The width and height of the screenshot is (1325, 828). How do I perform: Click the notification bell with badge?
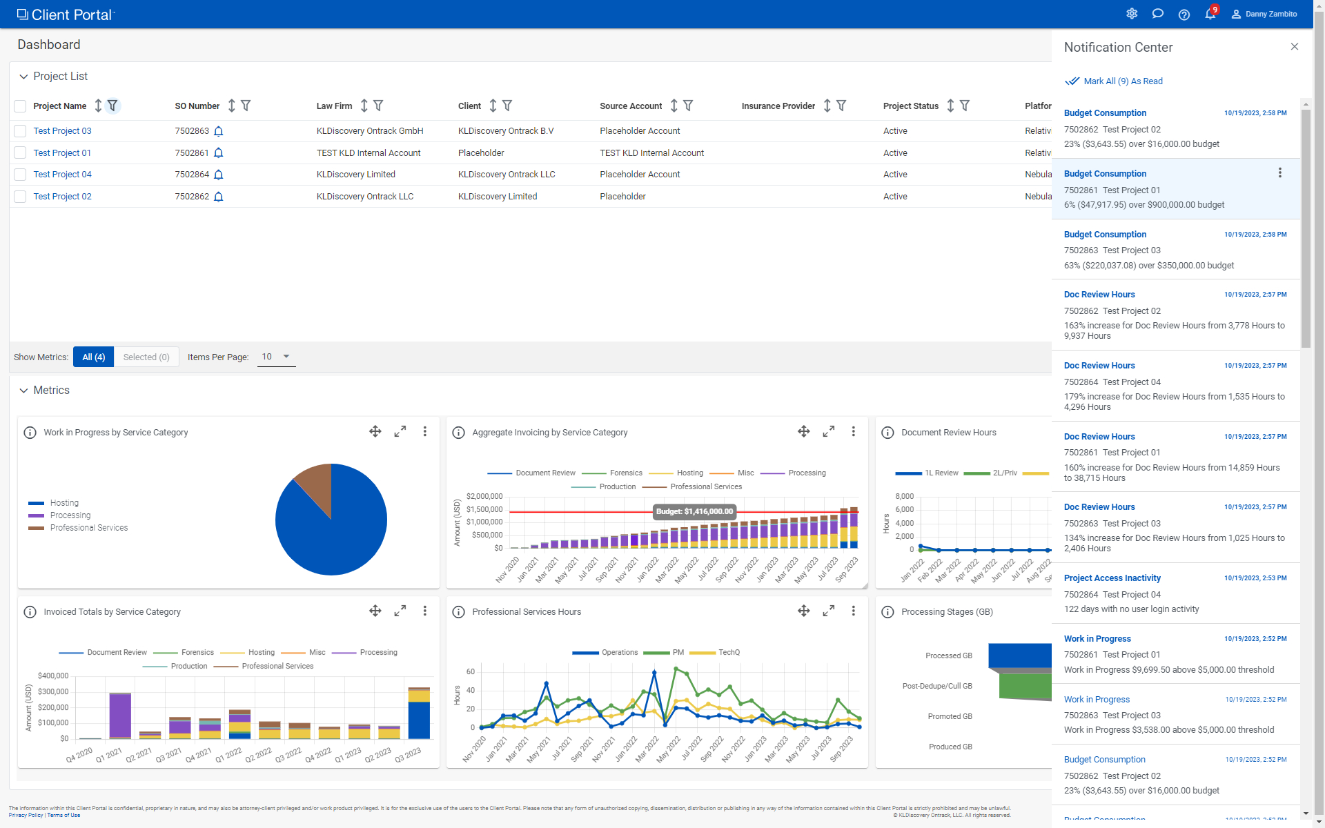click(1210, 14)
